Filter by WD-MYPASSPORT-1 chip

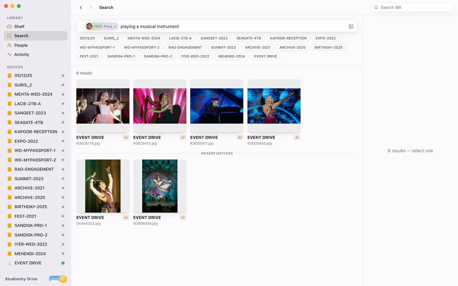97,47
